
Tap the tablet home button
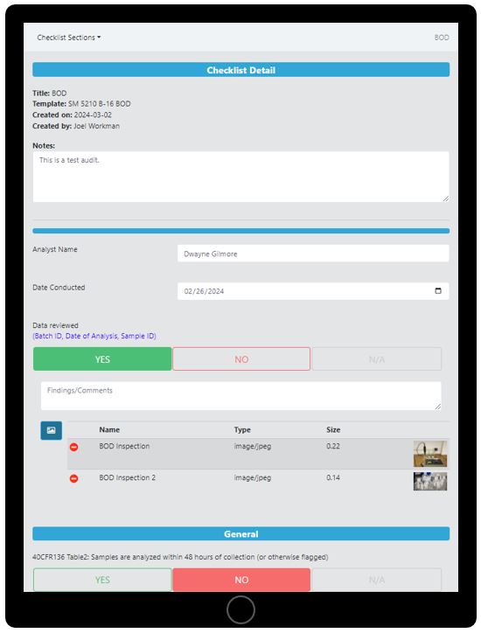tap(240, 609)
